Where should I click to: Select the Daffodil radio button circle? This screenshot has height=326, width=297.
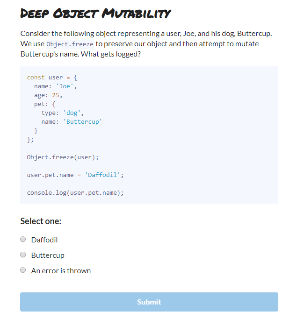(23, 240)
